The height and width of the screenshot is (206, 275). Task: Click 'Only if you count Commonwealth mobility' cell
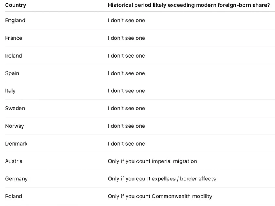pyautogui.click(x=160, y=196)
